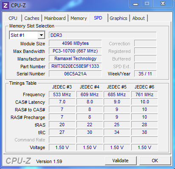
Task: Click the Frequency row label
Action: 34,94
